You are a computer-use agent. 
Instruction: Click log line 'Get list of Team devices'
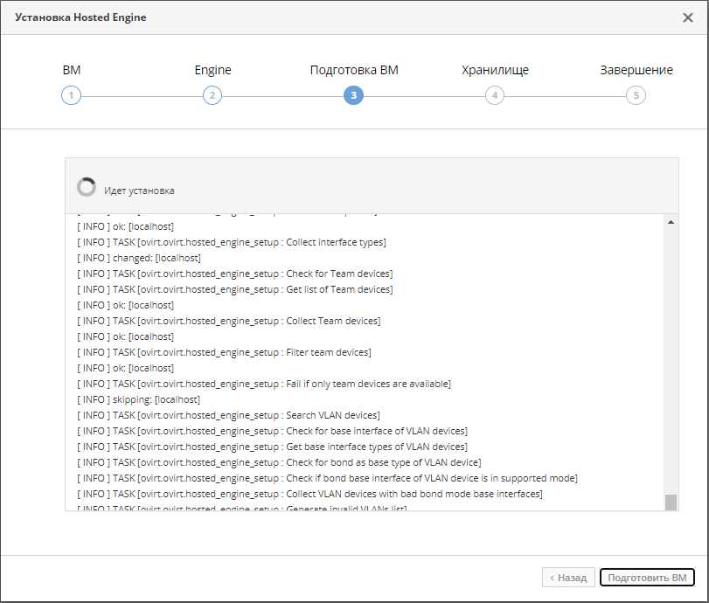(x=235, y=289)
